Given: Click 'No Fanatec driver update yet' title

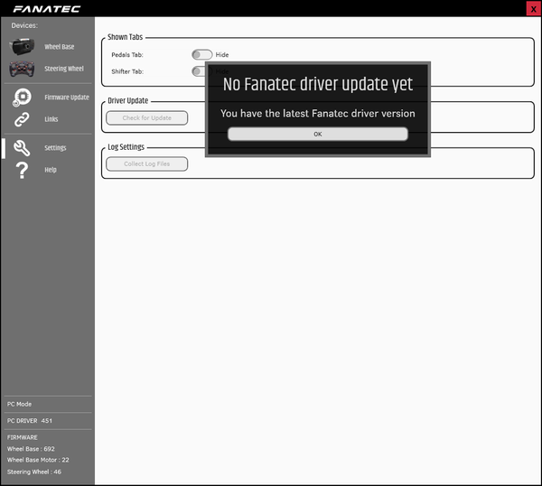Looking at the screenshot, I should (x=318, y=84).
